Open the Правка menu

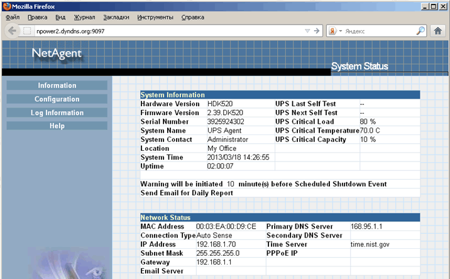(37, 17)
